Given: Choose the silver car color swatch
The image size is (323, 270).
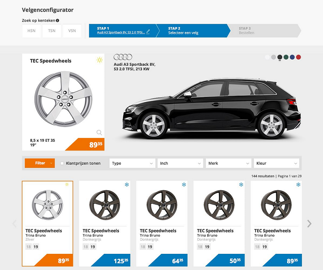Looking at the screenshot, I should [x=274, y=57].
